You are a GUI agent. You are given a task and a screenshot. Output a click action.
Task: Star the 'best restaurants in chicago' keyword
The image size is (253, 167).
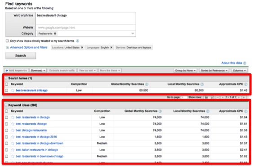coord(13,117)
